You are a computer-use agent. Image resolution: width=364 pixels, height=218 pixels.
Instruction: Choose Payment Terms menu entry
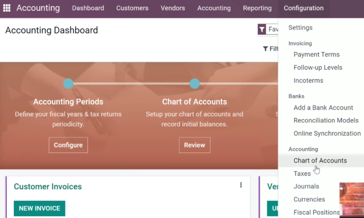pos(316,54)
